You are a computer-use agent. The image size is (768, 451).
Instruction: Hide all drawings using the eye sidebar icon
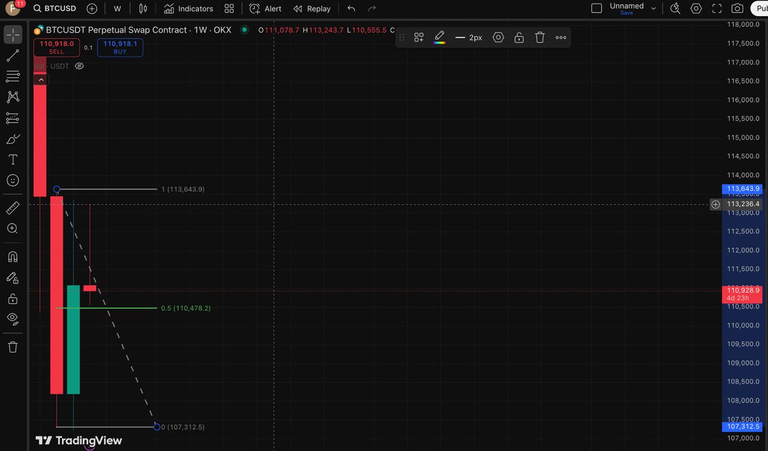click(x=13, y=318)
